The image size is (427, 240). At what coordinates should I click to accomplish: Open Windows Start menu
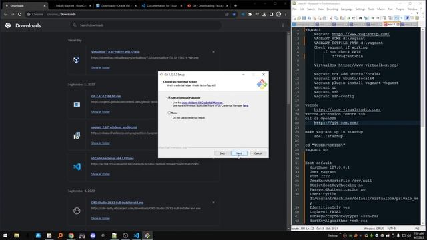(5, 235)
